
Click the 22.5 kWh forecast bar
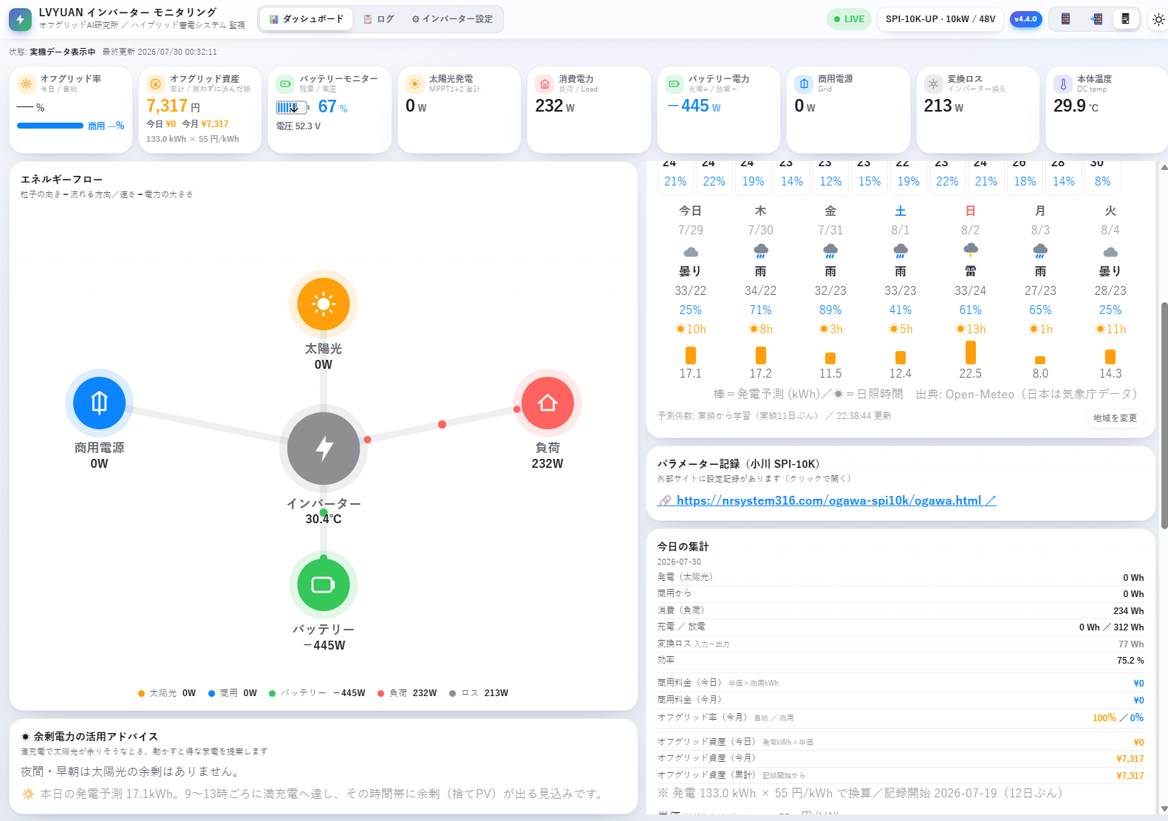971,352
